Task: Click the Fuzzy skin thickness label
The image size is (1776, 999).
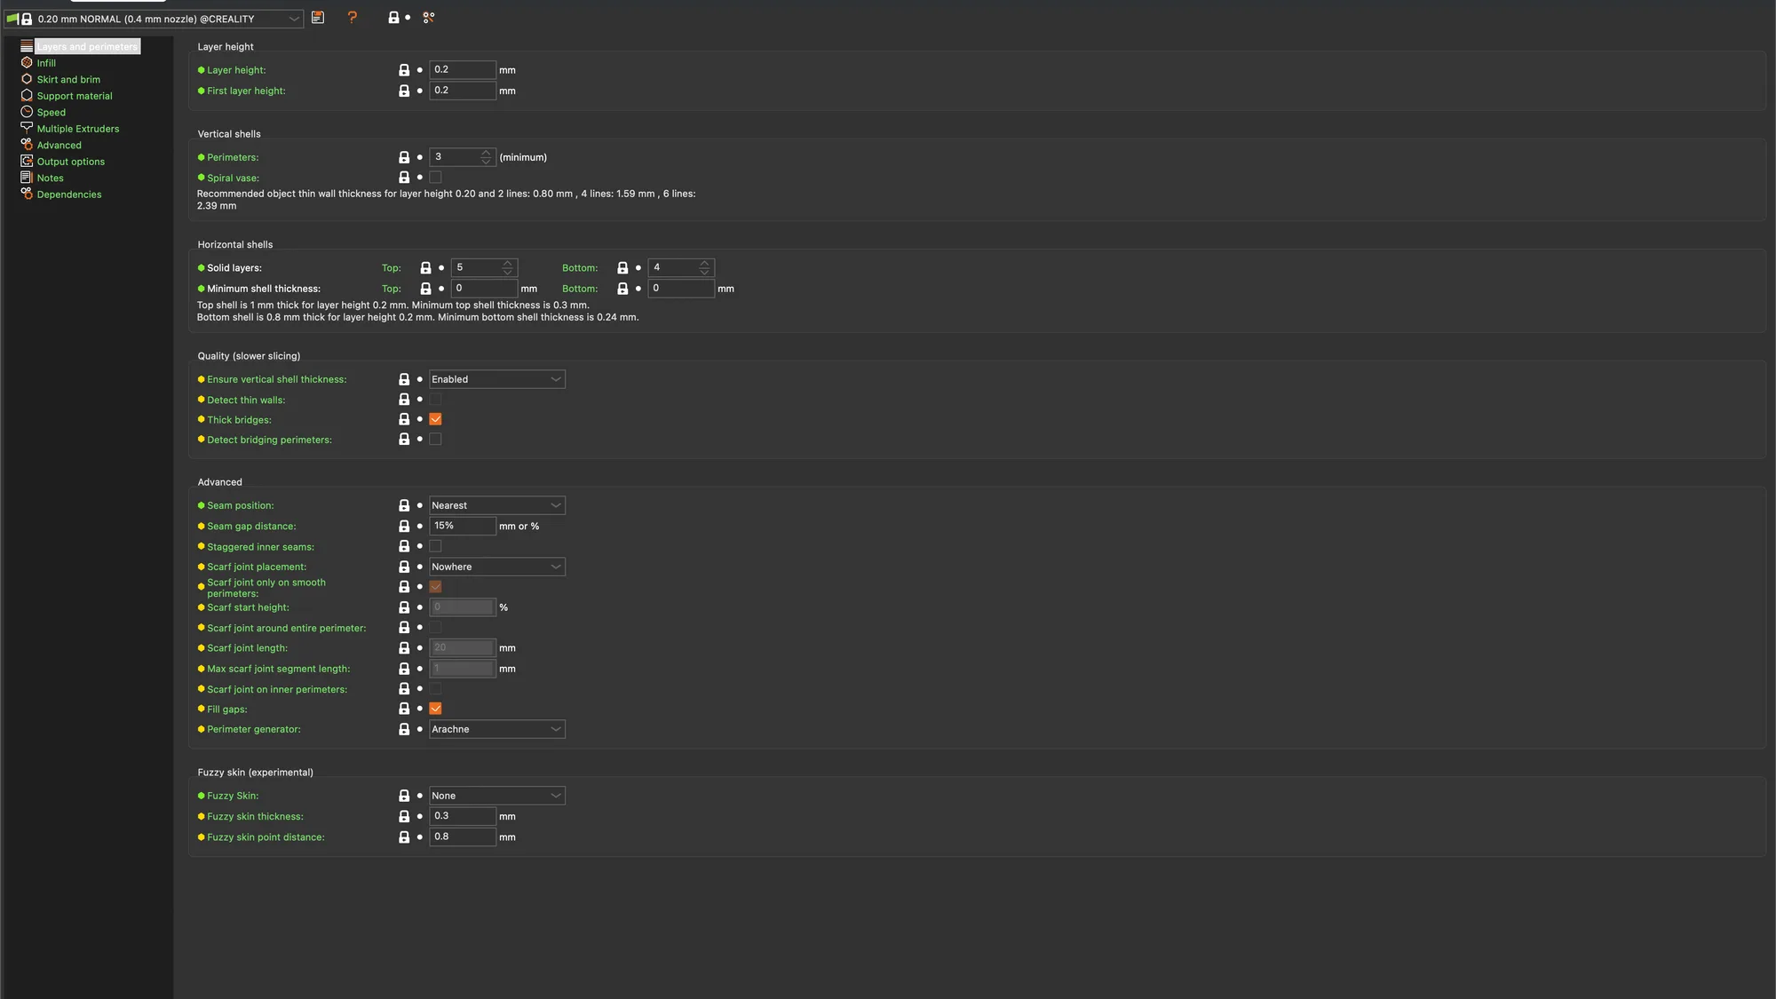Action: tap(255, 817)
